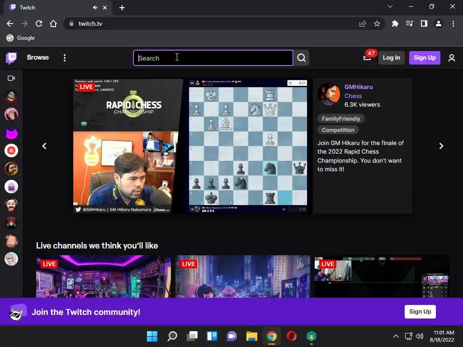Open the cartoon face avatar with glasses
This screenshot has width=463, height=347.
[x=11, y=205]
